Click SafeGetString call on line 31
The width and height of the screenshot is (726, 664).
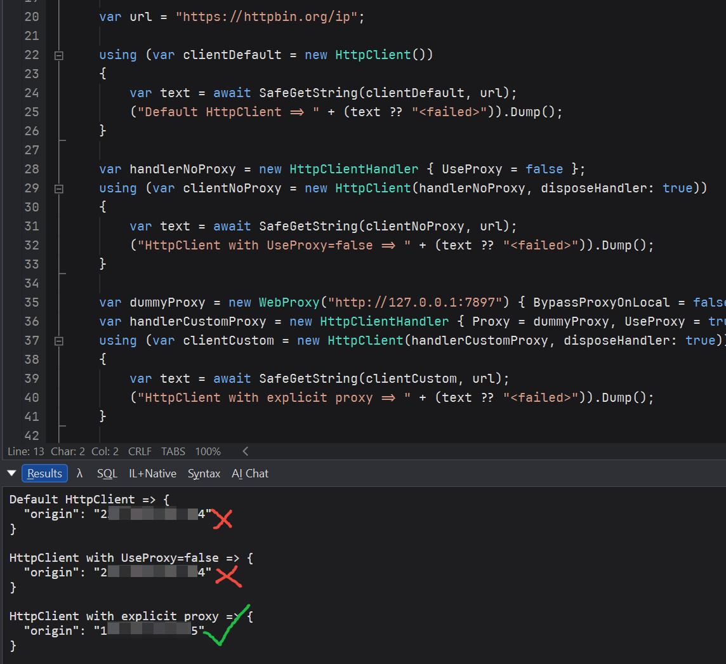click(x=308, y=227)
